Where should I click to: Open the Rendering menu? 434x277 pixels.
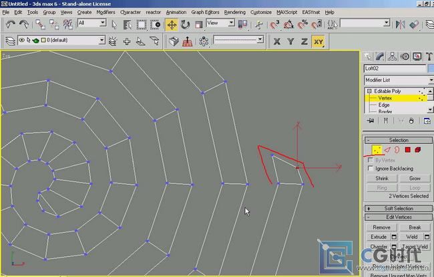coord(235,12)
